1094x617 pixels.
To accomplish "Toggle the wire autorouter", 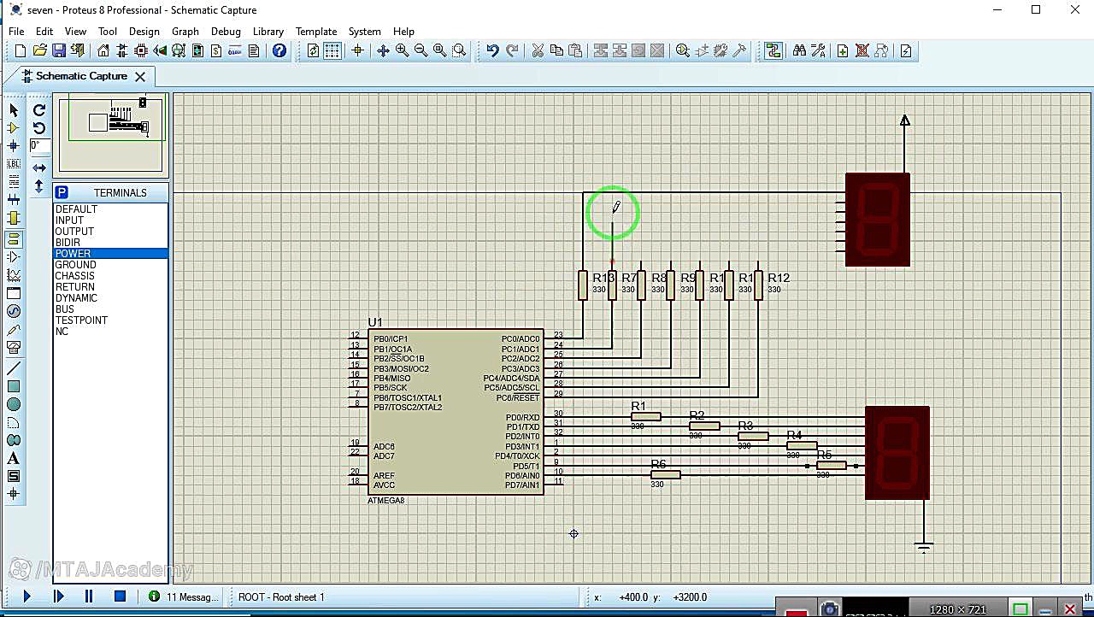I will coord(773,51).
